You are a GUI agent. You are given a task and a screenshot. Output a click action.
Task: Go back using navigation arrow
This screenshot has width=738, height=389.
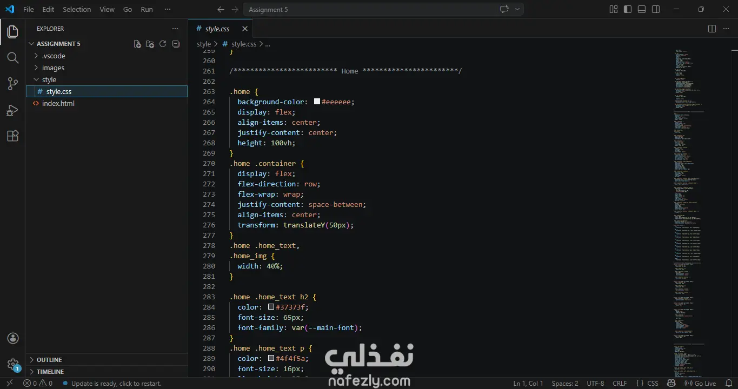tap(221, 9)
